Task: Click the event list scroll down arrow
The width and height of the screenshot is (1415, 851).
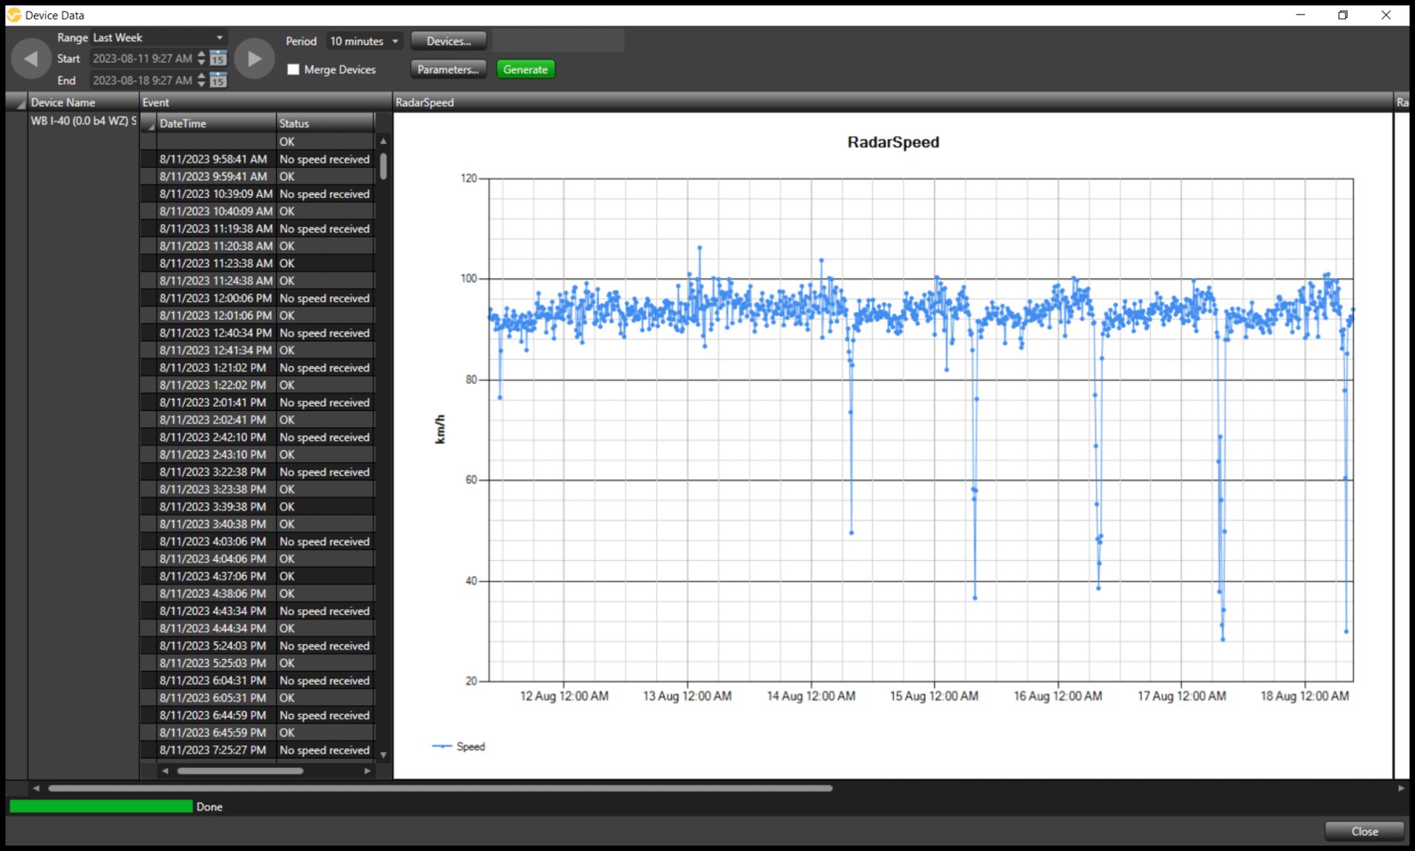Action: point(383,754)
